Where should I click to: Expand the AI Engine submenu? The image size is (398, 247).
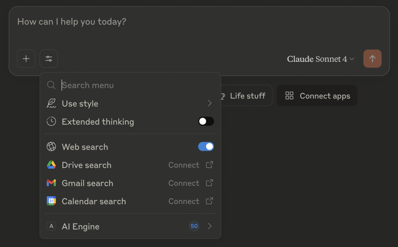(209, 226)
